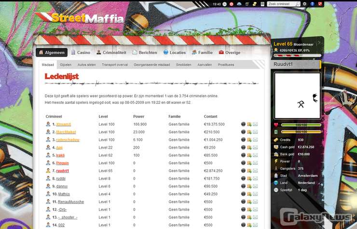Click the blue cloud icon in the top bar

pos(239,4)
